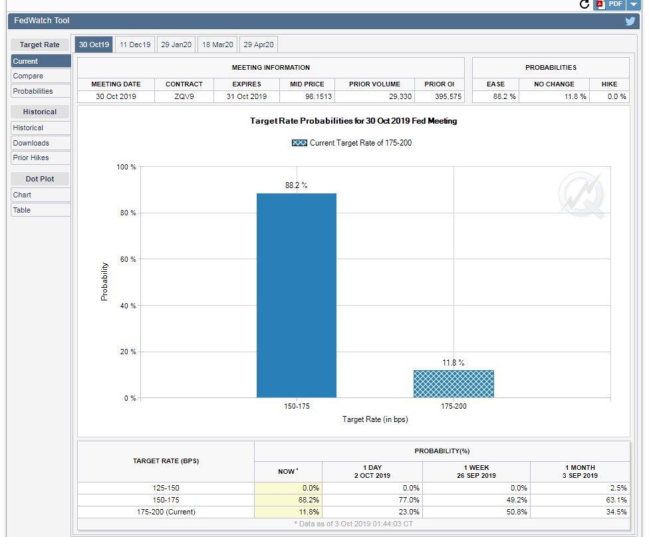Click the Current Target Rate legend swatch
Screen dimensions: 649x537
[x=299, y=143]
